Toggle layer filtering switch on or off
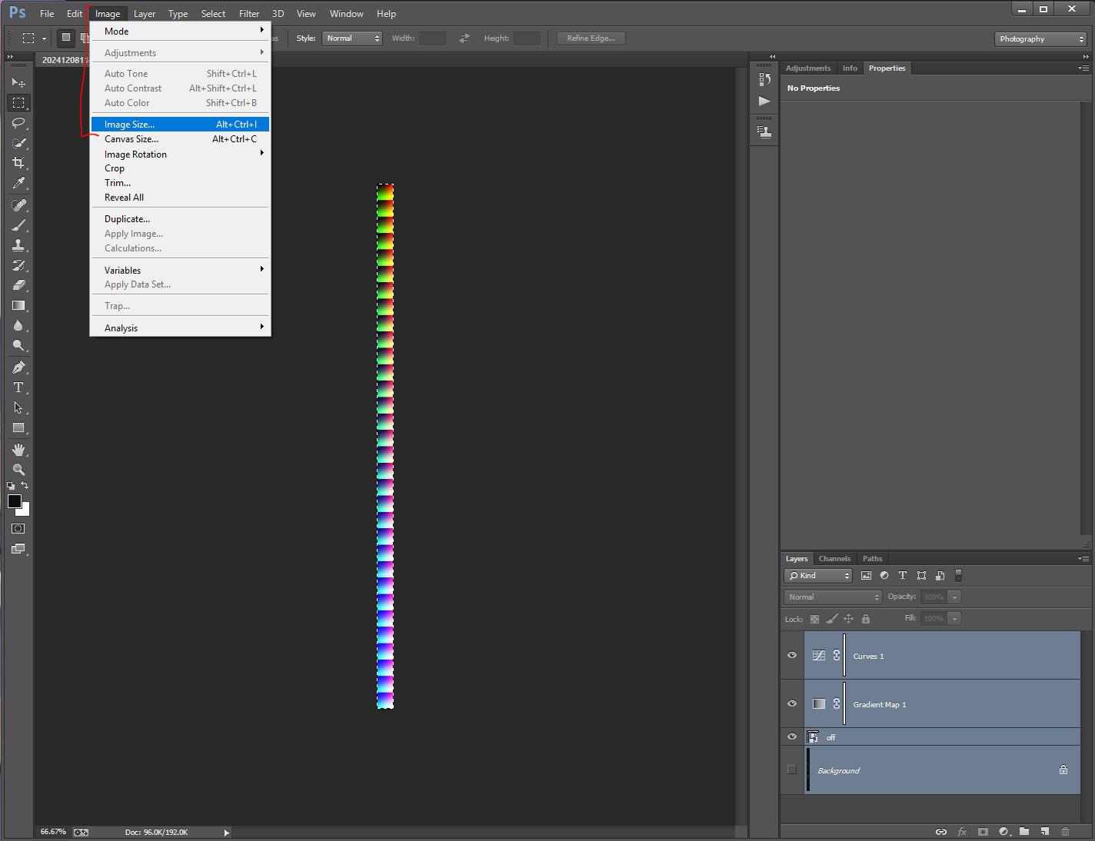The width and height of the screenshot is (1095, 841). [x=958, y=576]
